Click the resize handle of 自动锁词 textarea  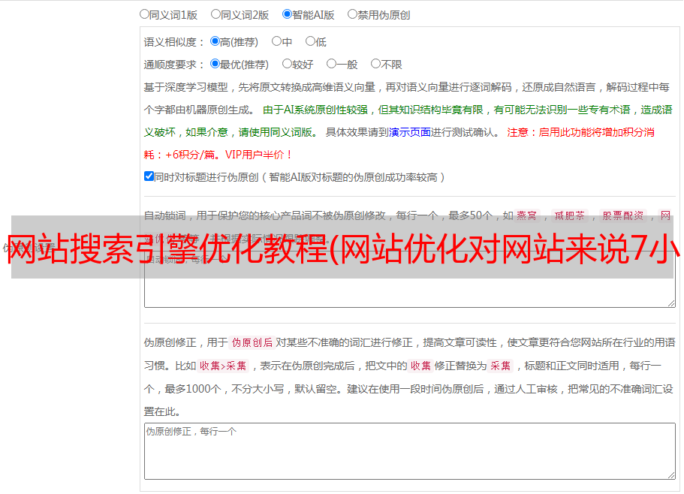(x=671, y=303)
